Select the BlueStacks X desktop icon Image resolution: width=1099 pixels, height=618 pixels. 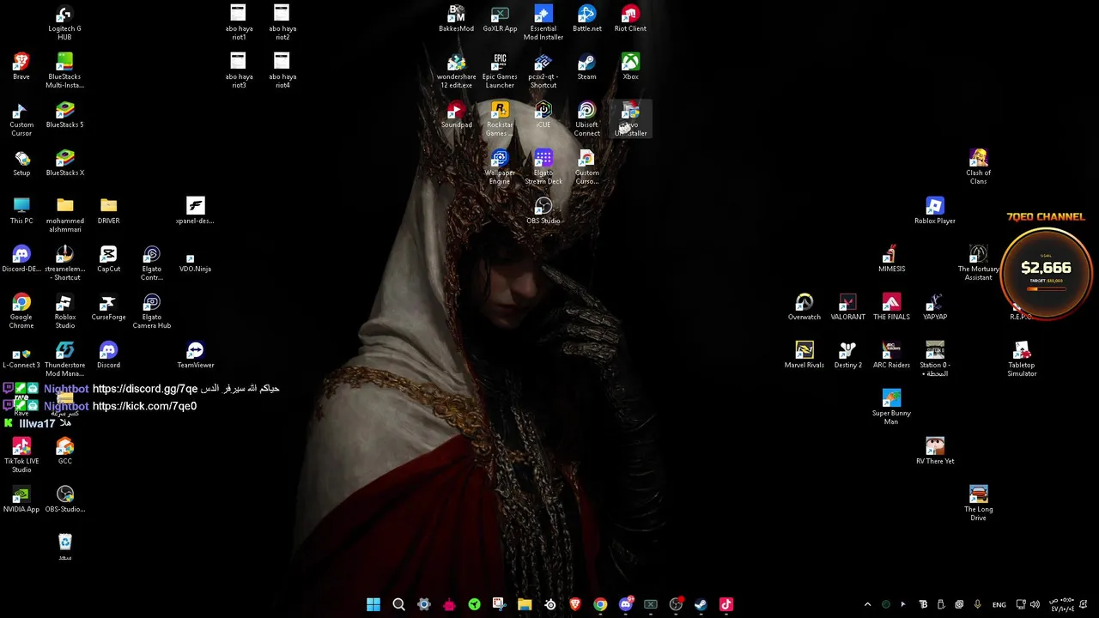coord(64,163)
